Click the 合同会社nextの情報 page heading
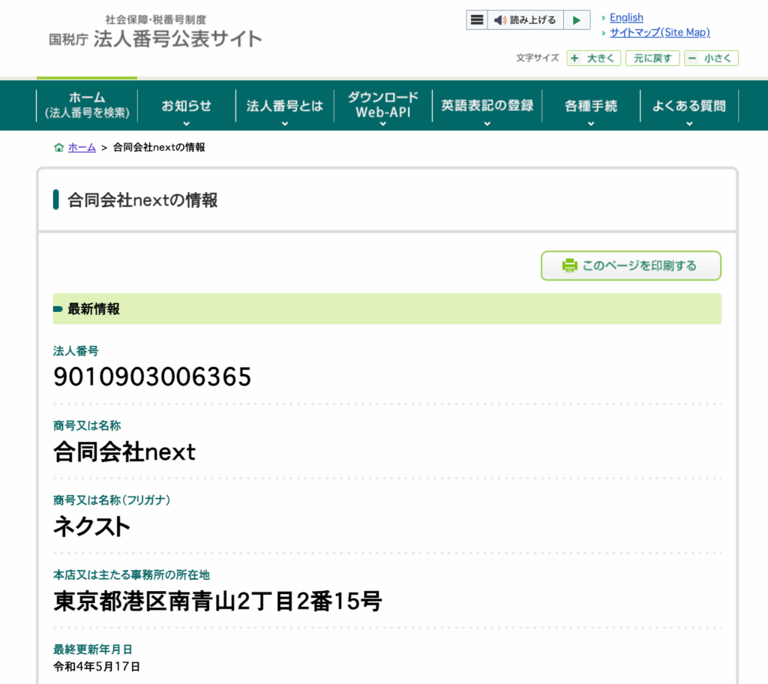768x684 pixels. (x=142, y=200)
